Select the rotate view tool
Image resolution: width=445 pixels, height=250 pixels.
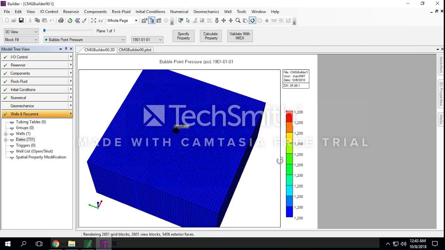coord(252,20)
